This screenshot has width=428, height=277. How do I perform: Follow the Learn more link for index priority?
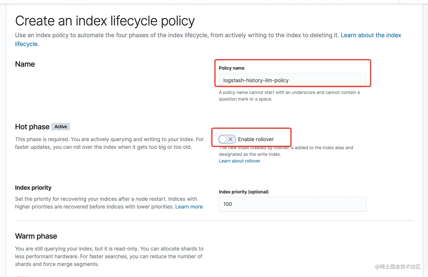pos(189,207)
